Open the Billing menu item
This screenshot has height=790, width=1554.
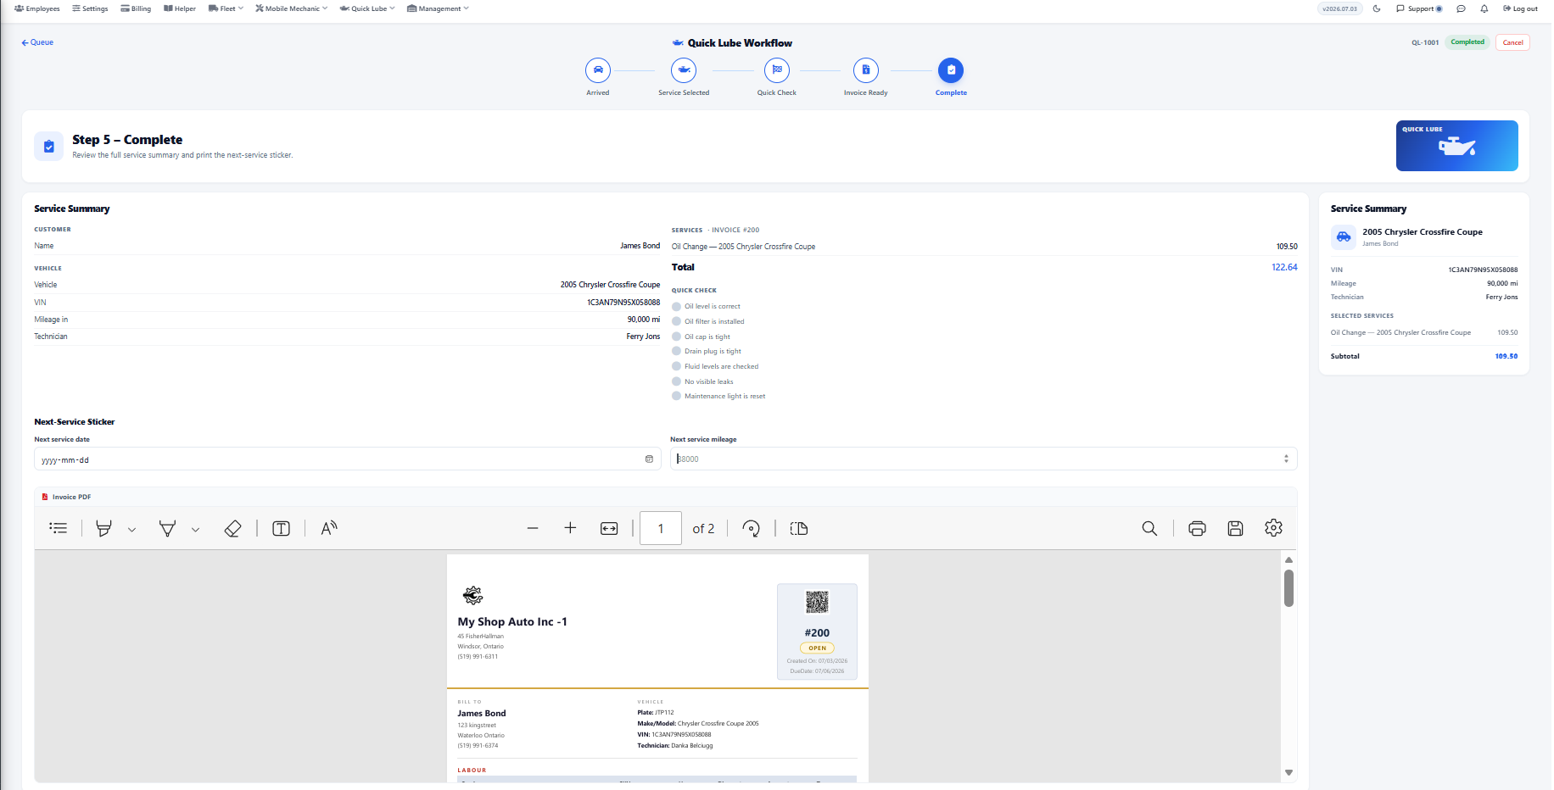[136, 8]
